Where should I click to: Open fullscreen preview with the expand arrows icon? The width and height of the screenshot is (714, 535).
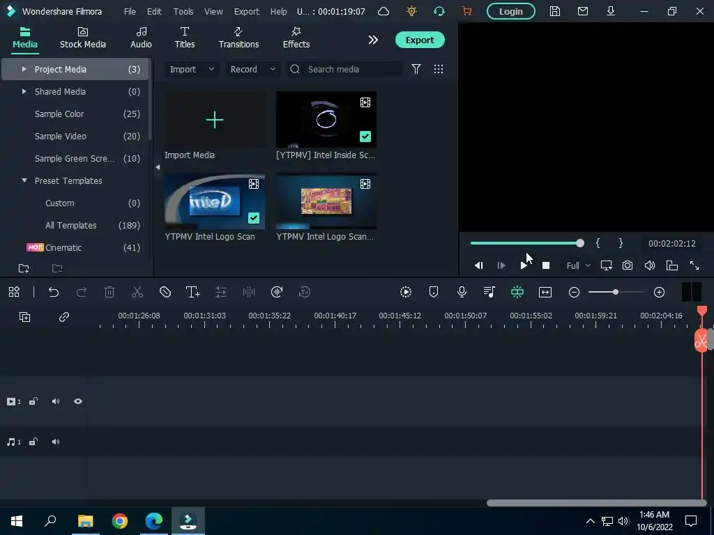(x=694, y=265)
